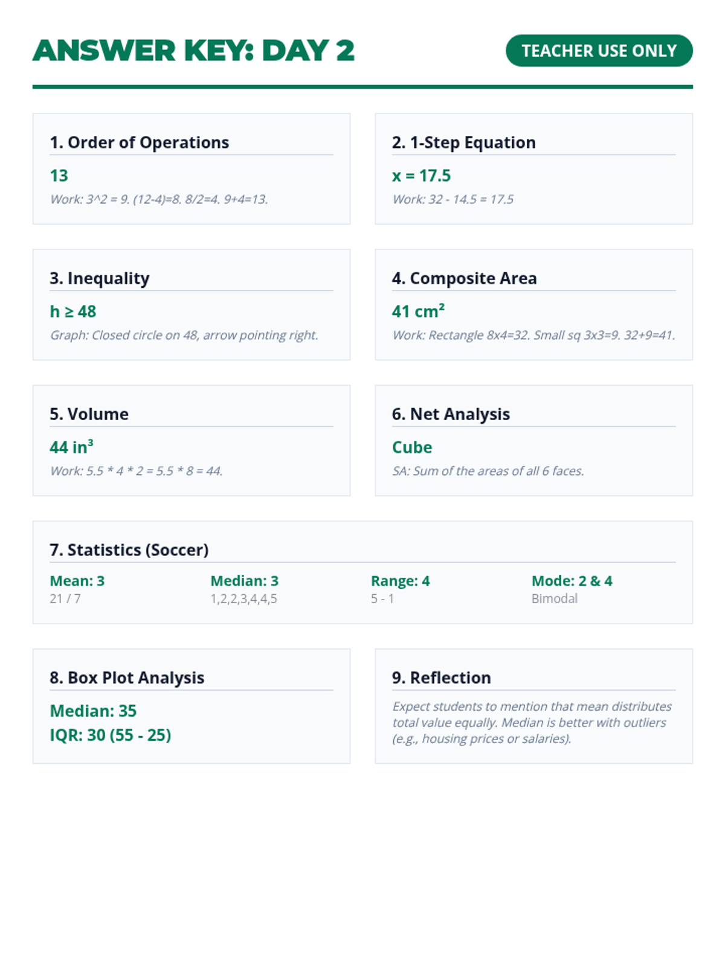725x966 pixels.
Task: Click the answer x = 17.5
Action: tap(421, 176)
